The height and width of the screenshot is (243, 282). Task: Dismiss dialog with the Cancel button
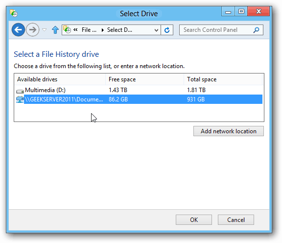click(236, 220)
